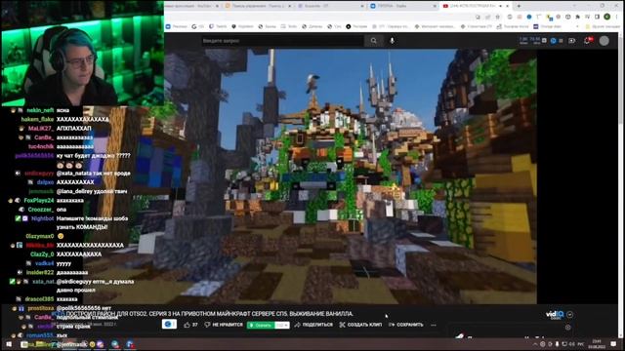Click СОХРАНИТЬ to save the video
The width and height of the screenshot is (625, 351).
[406, 325]
